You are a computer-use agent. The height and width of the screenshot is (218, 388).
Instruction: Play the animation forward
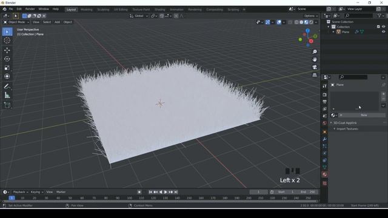(x=166, y=192)
